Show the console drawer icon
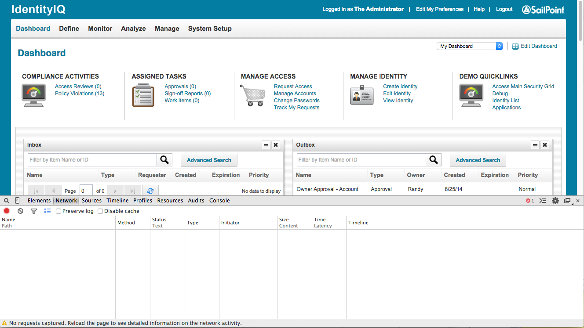 [x=543, y=201]
